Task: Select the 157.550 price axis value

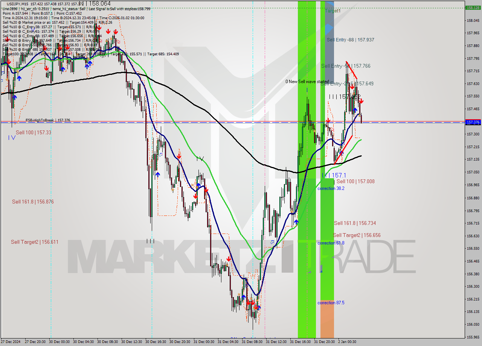Action: click(473, 96)
